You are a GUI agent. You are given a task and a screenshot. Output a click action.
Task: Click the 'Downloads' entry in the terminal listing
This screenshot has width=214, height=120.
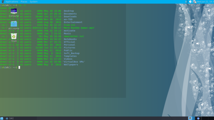70,16
